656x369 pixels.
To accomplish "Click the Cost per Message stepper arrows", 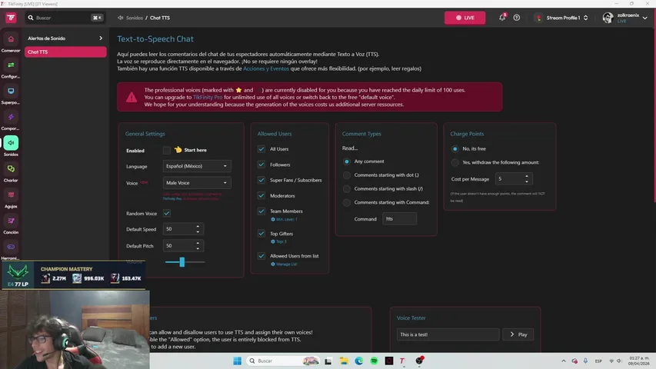I will point(527,179).
